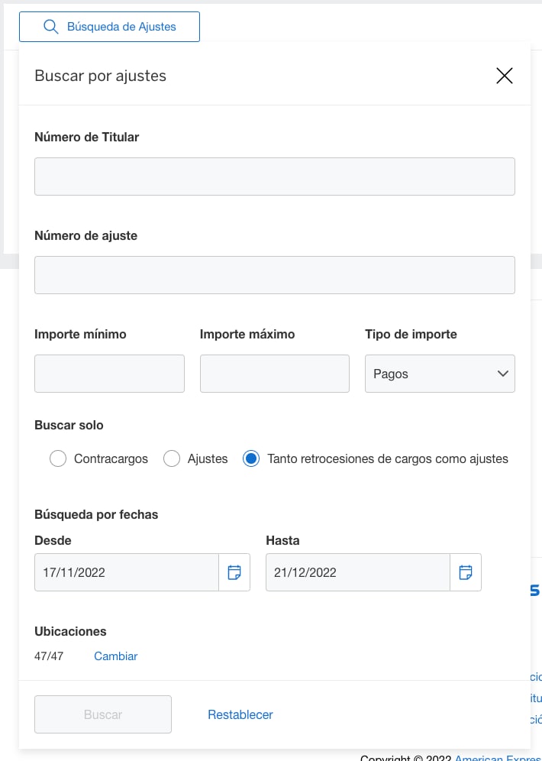
Task: Click Cambiar next to Ubicaciones
Action: [x=115, y=656]
